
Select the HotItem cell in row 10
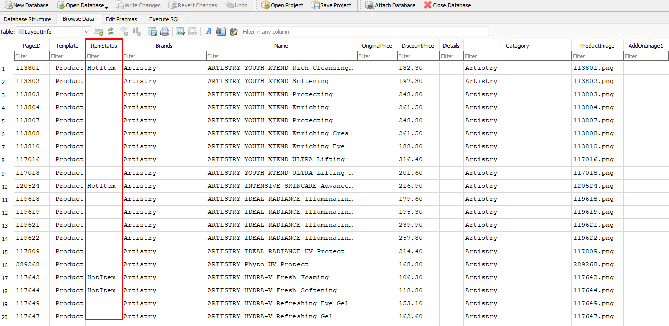[104, 186]
